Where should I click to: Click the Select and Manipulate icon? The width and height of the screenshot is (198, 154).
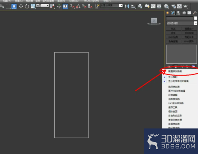coord(59,6)
